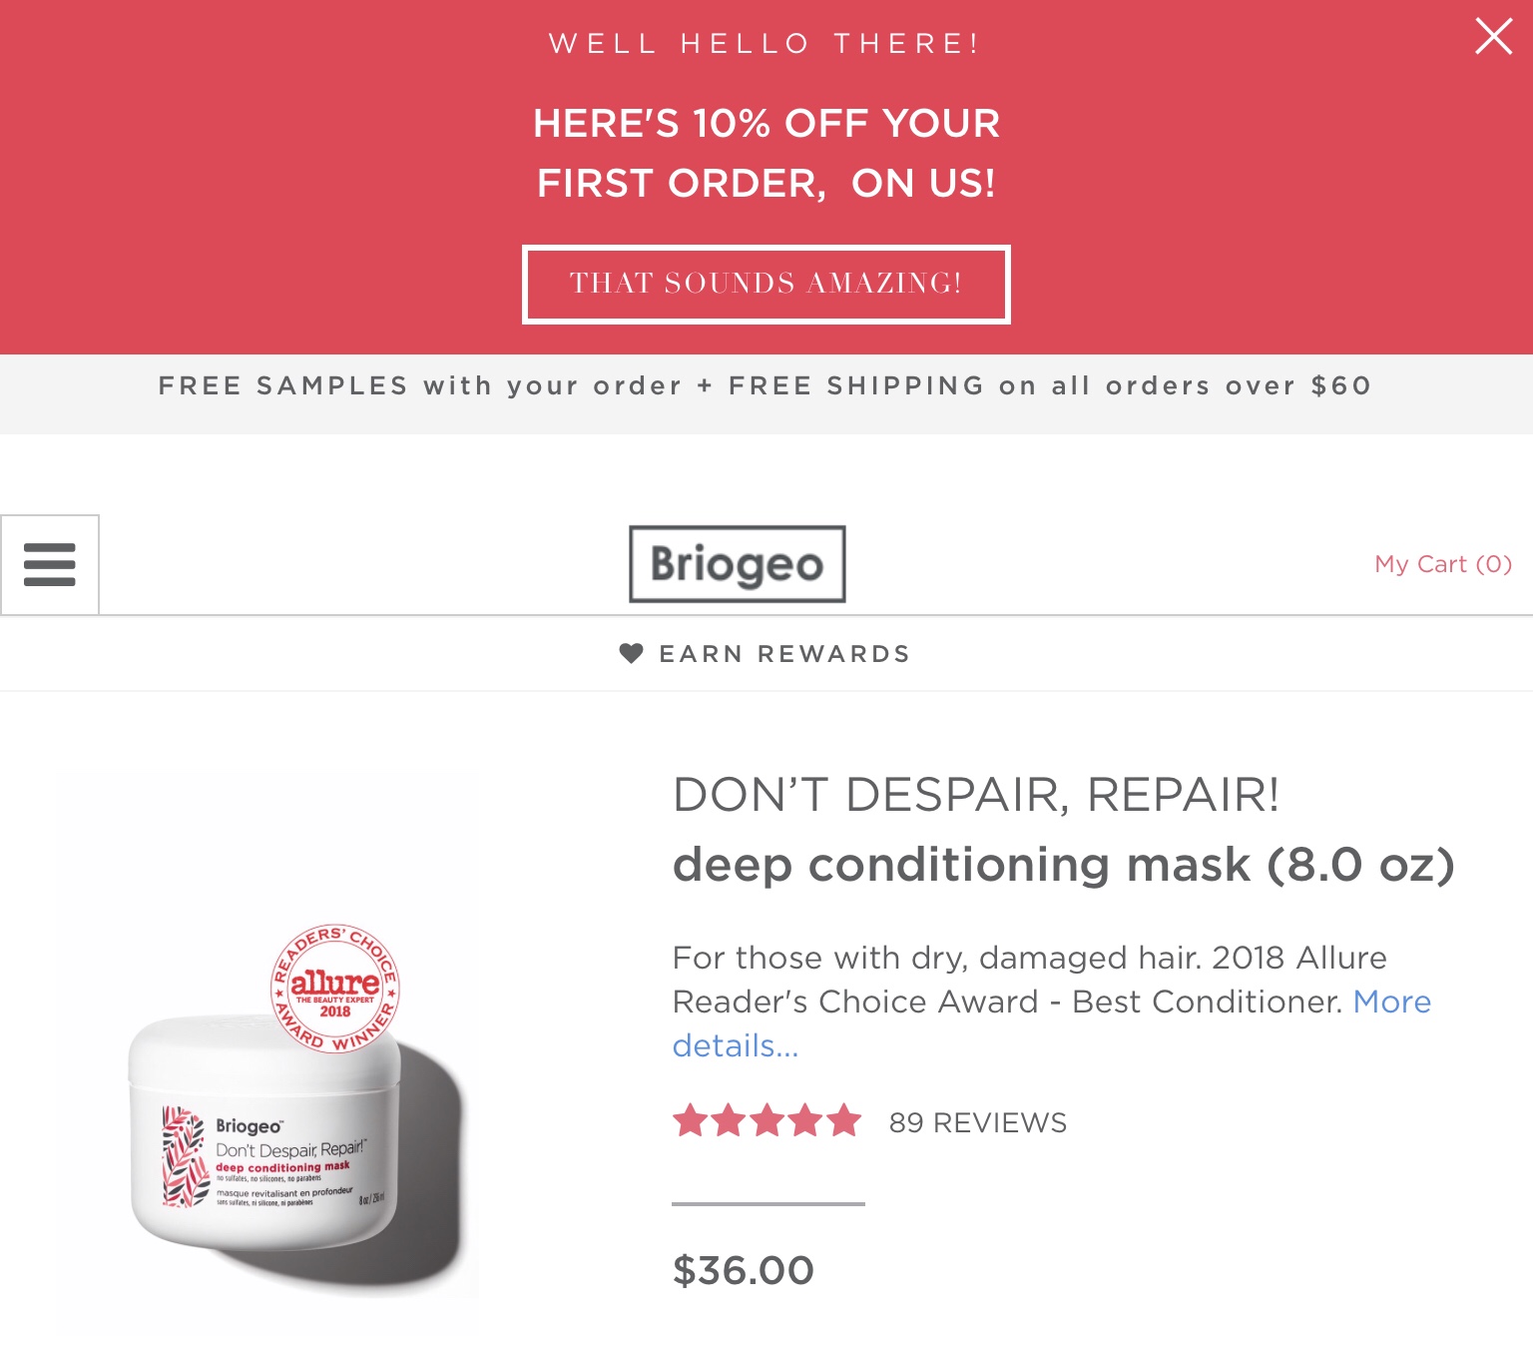
Task: Expand description with More details link
Action: [1391, 1002]
